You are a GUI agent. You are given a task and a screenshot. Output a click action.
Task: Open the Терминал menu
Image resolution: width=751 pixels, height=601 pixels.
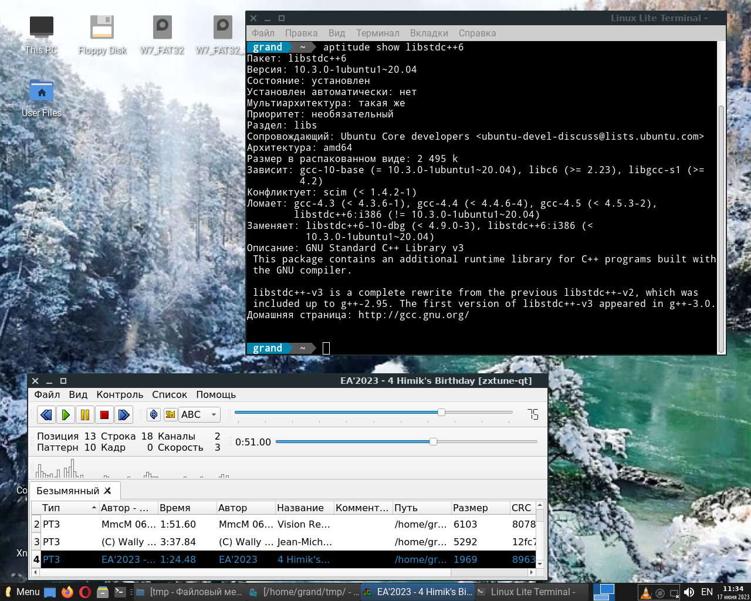[377, 33]
